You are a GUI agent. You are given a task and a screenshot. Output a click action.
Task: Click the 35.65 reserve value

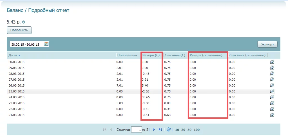coord(146,97)
